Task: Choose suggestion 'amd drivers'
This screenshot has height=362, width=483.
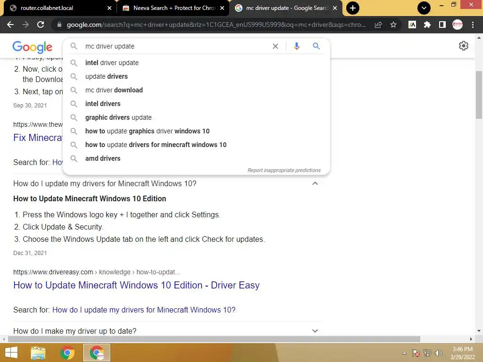Action: [196, 158]
